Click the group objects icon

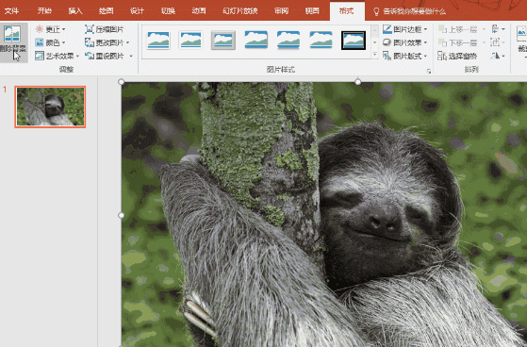point(498,42)
